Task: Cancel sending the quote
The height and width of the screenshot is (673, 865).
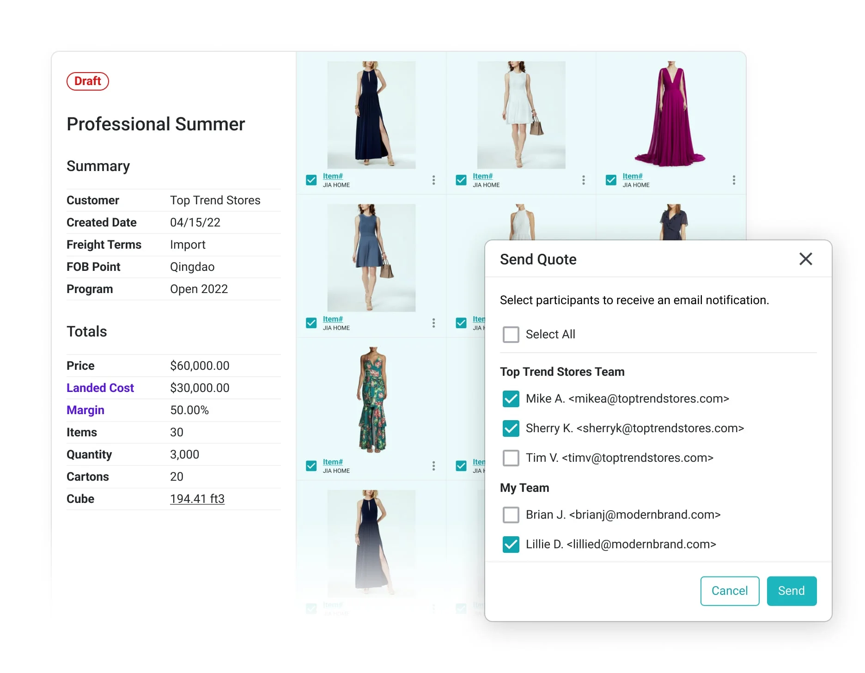Action: pyautogui.click(x=729, y=591)
